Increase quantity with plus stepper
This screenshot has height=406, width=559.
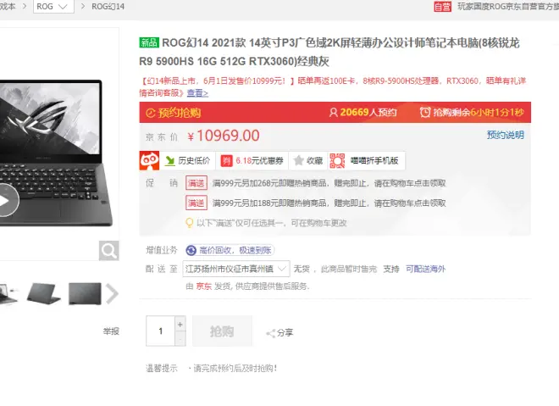click(x=180, y=324)
